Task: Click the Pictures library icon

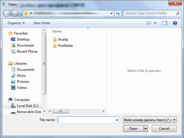Action: click(x=13, y=82)
